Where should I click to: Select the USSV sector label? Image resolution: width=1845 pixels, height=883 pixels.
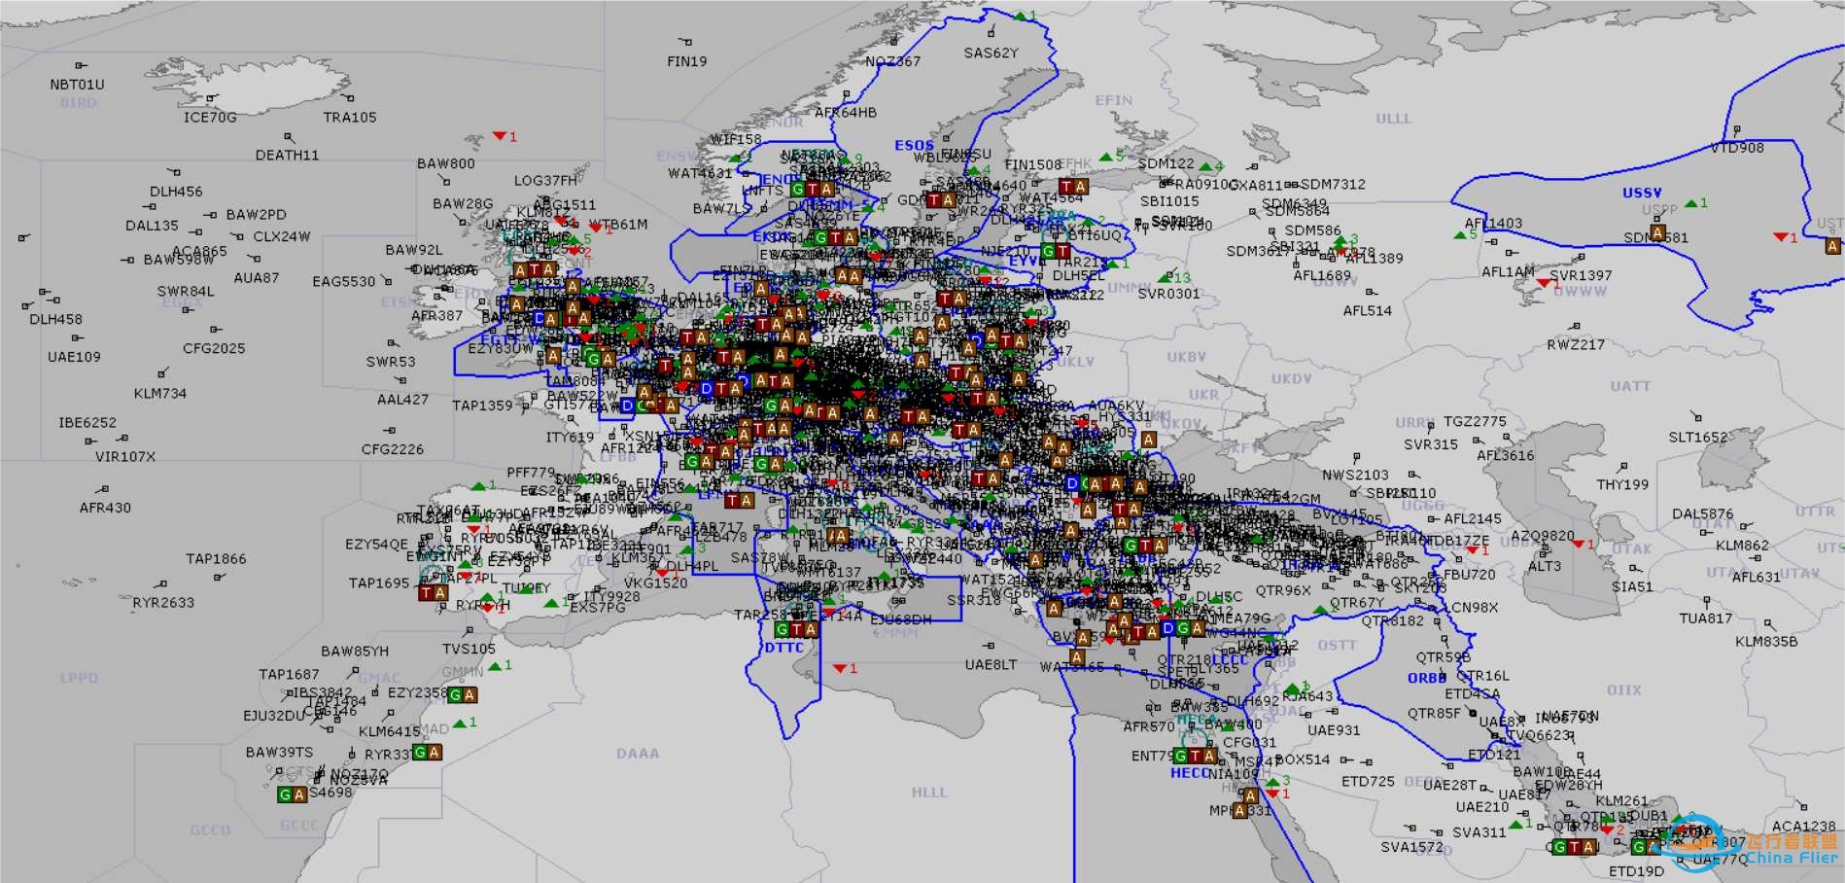1642,193
